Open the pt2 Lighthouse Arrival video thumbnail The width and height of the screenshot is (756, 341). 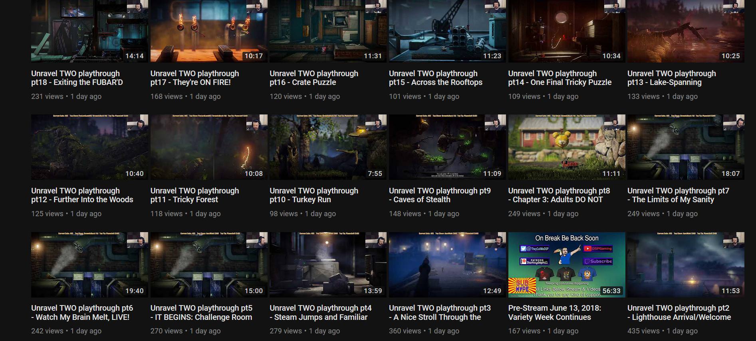tap(686, 265)
